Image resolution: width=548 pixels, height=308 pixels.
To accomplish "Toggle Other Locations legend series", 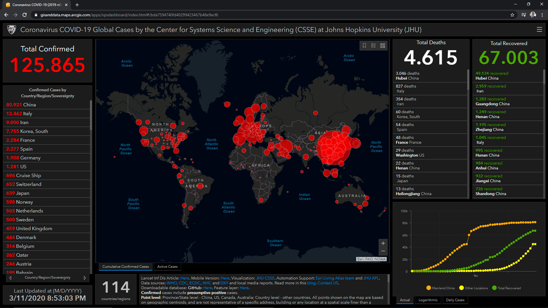I will point(473,288).
